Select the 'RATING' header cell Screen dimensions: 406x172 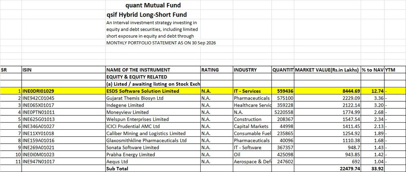click(217, 70)
